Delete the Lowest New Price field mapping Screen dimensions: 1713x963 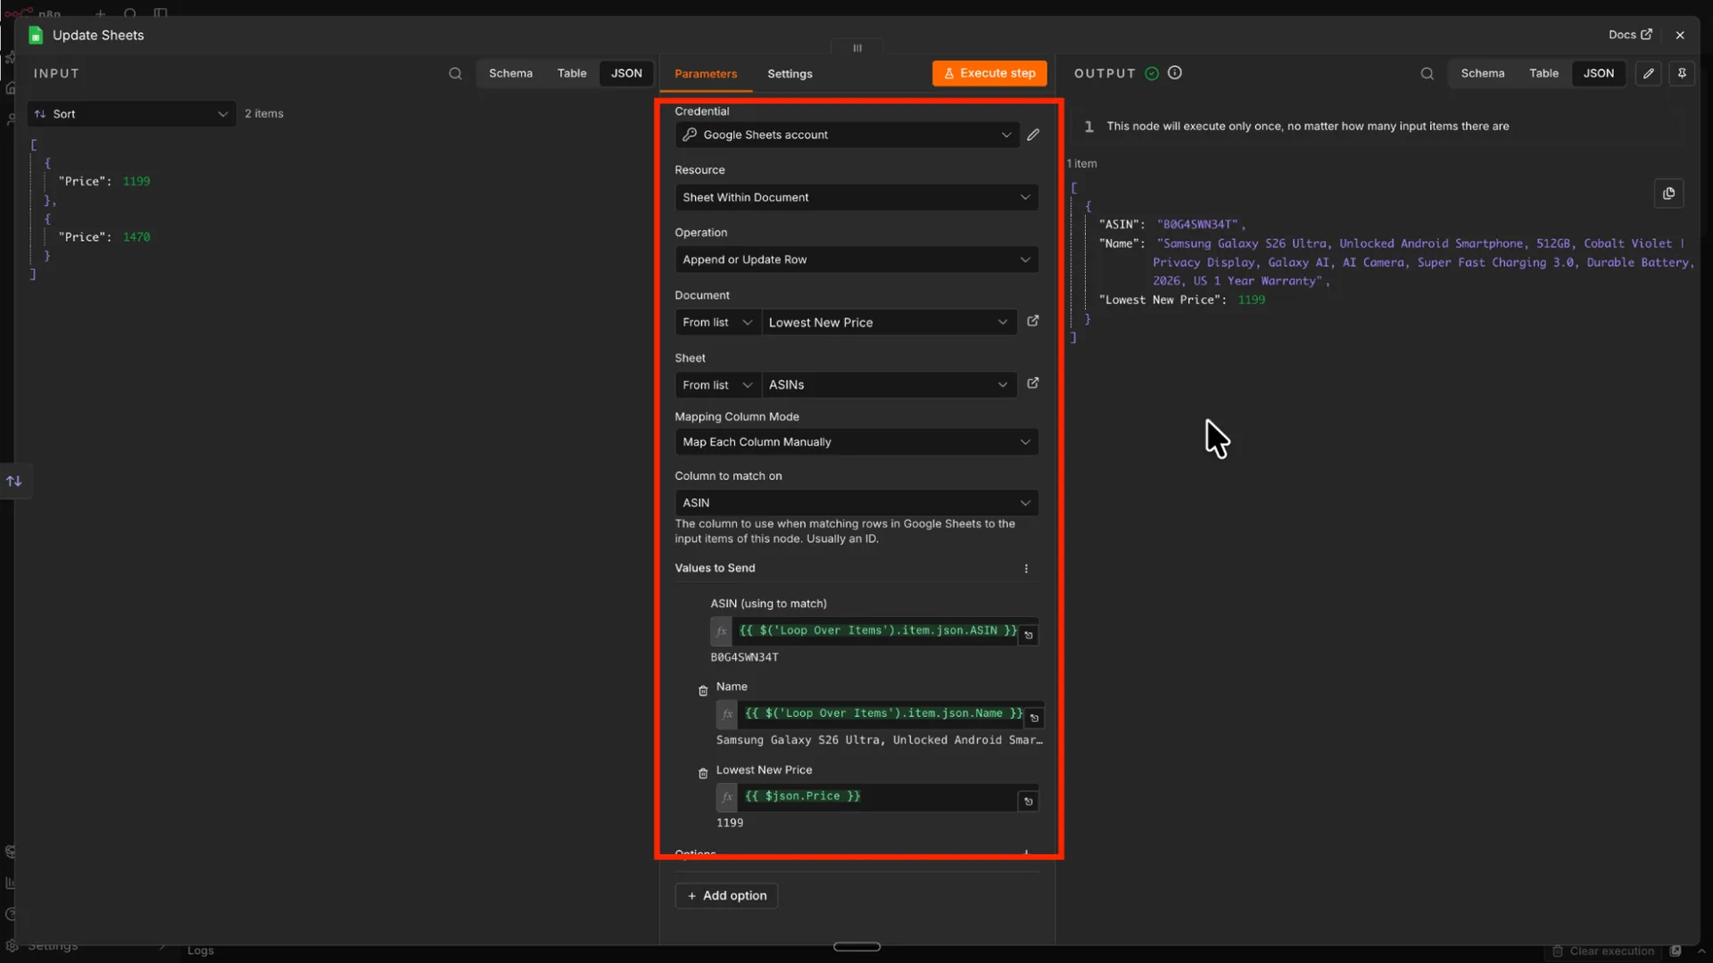click(703, 774)
